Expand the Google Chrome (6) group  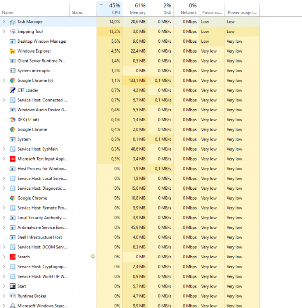pyautogui.click(x=4, y=80)
